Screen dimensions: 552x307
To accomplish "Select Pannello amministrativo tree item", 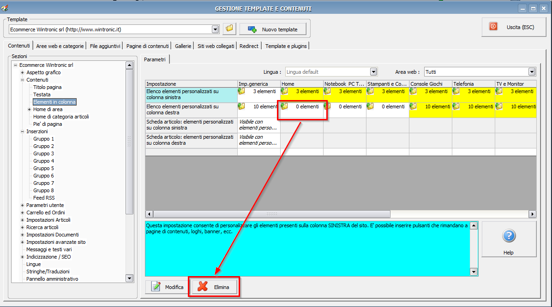I will click(52, 279).
